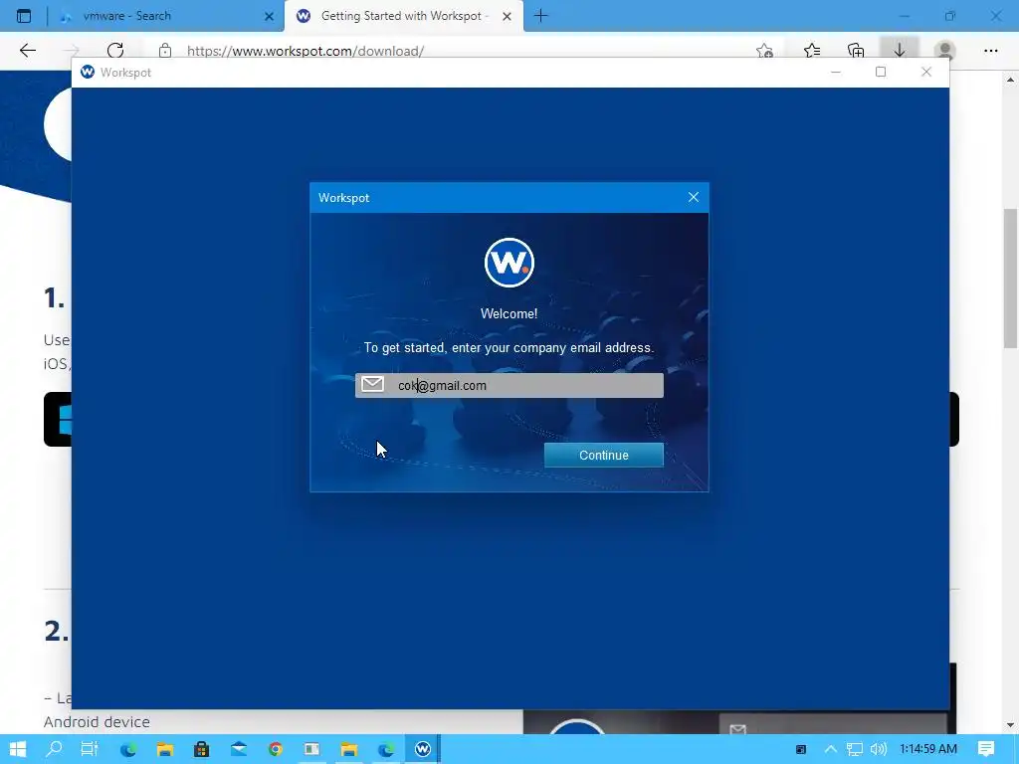Click the Continue button in Workspot dialog

tap(604, 455)
